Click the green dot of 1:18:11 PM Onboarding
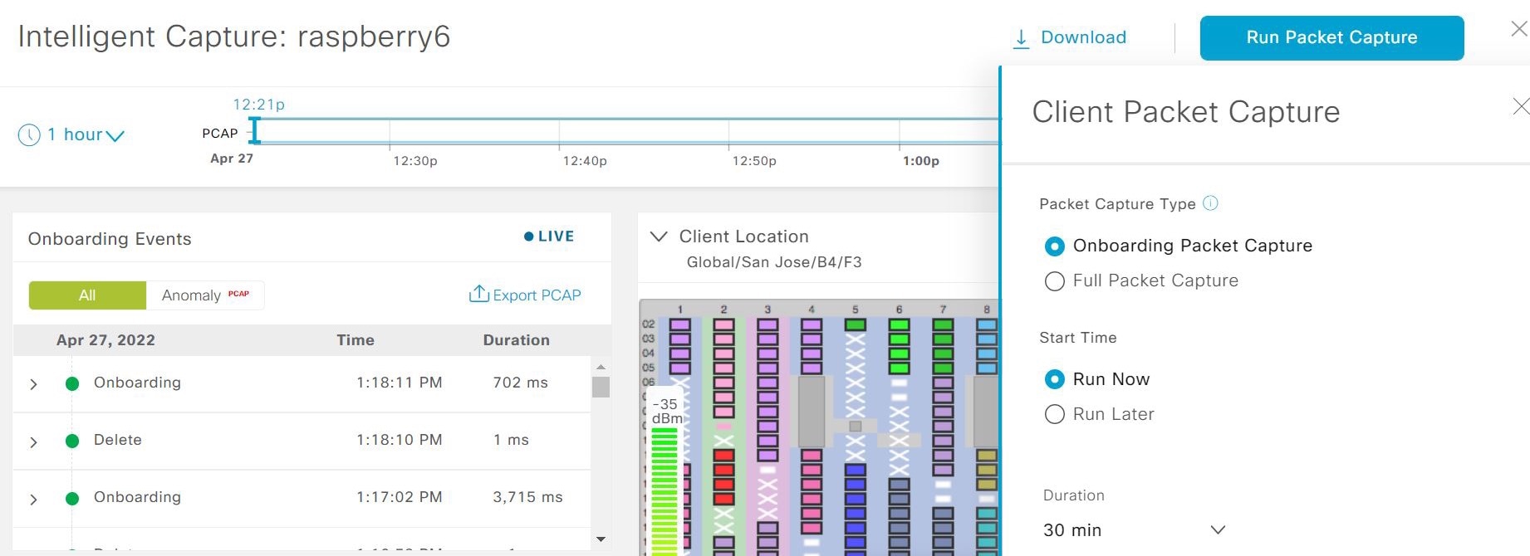This screenshot has height=556, width=1530. pos(72,383)
